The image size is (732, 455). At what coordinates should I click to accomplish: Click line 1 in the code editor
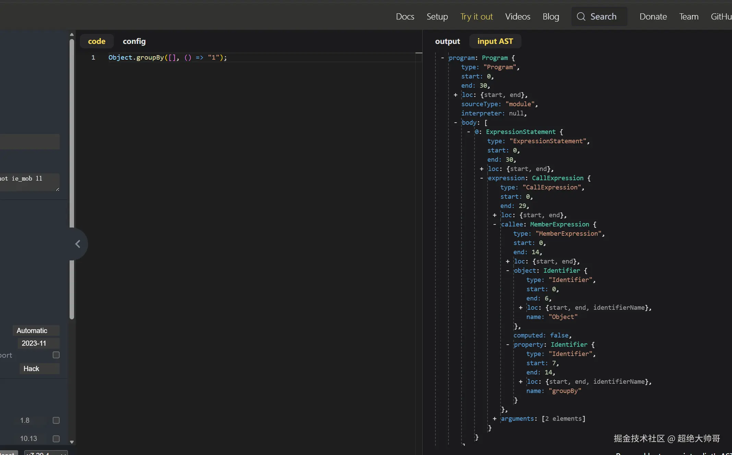click(167, 58)
